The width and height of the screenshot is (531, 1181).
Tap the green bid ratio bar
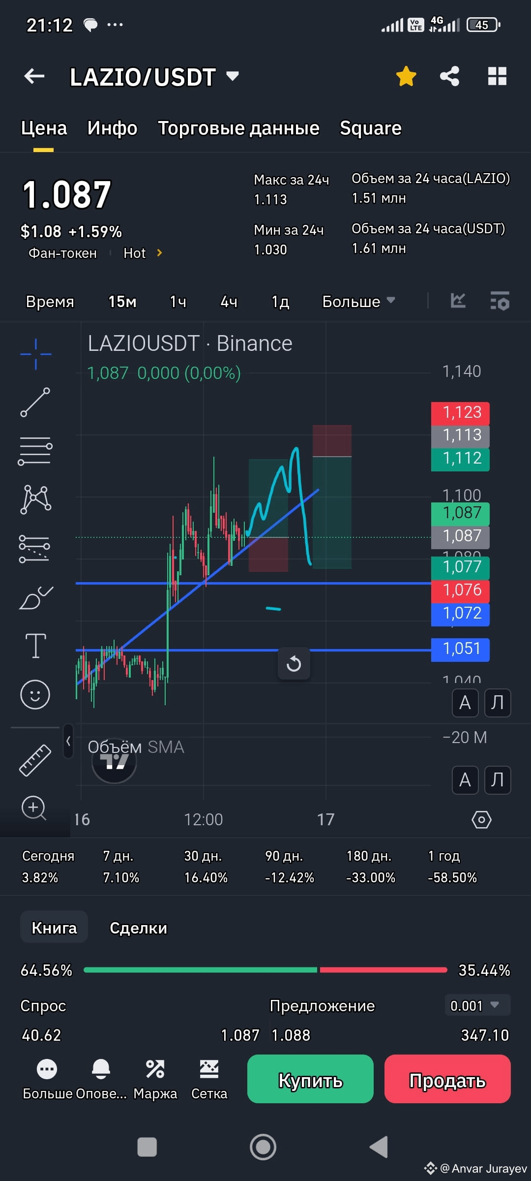tap(200, 970)
